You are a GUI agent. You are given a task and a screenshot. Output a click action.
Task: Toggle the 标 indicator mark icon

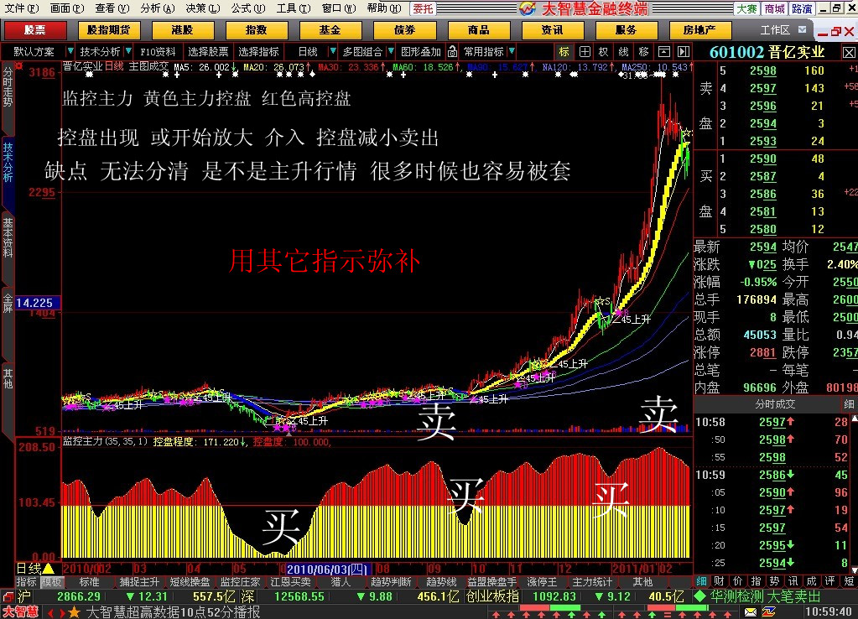click(564, 52)
